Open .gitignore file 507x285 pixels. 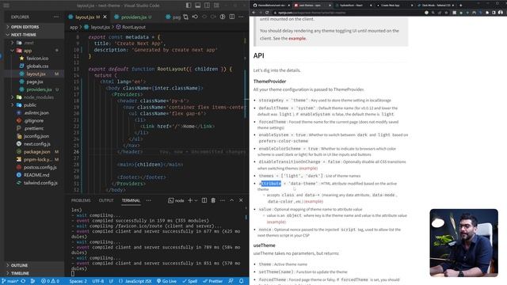[x=33, y=120]
